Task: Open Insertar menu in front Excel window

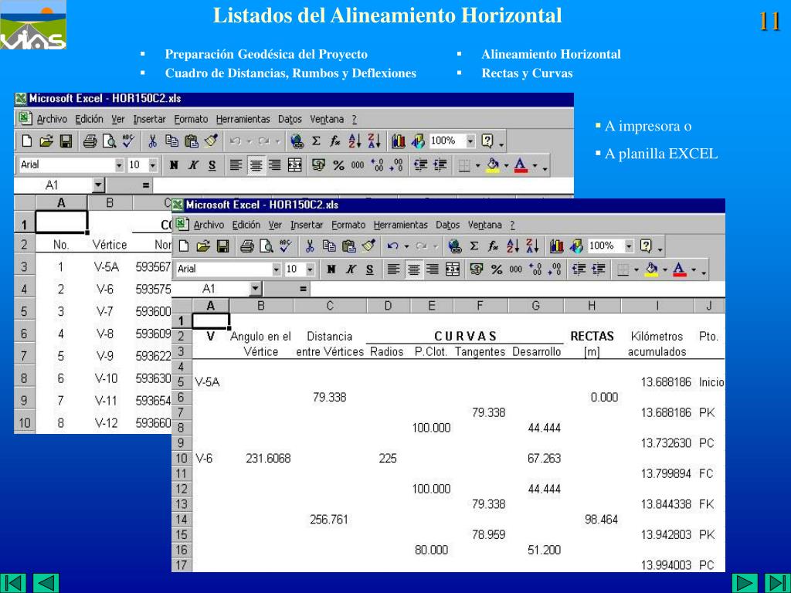Action: click(x=307, y=225)
